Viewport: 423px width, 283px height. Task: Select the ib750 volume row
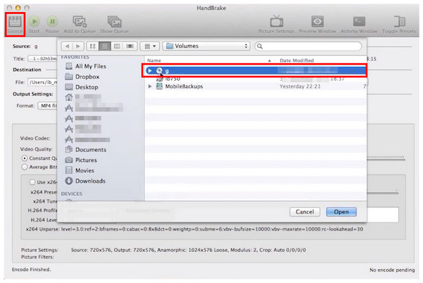[256, 79]
